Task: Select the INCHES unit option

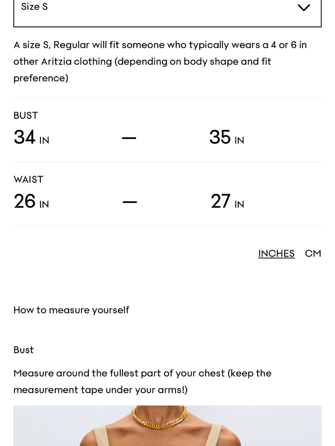Action: tap(276, 254)
